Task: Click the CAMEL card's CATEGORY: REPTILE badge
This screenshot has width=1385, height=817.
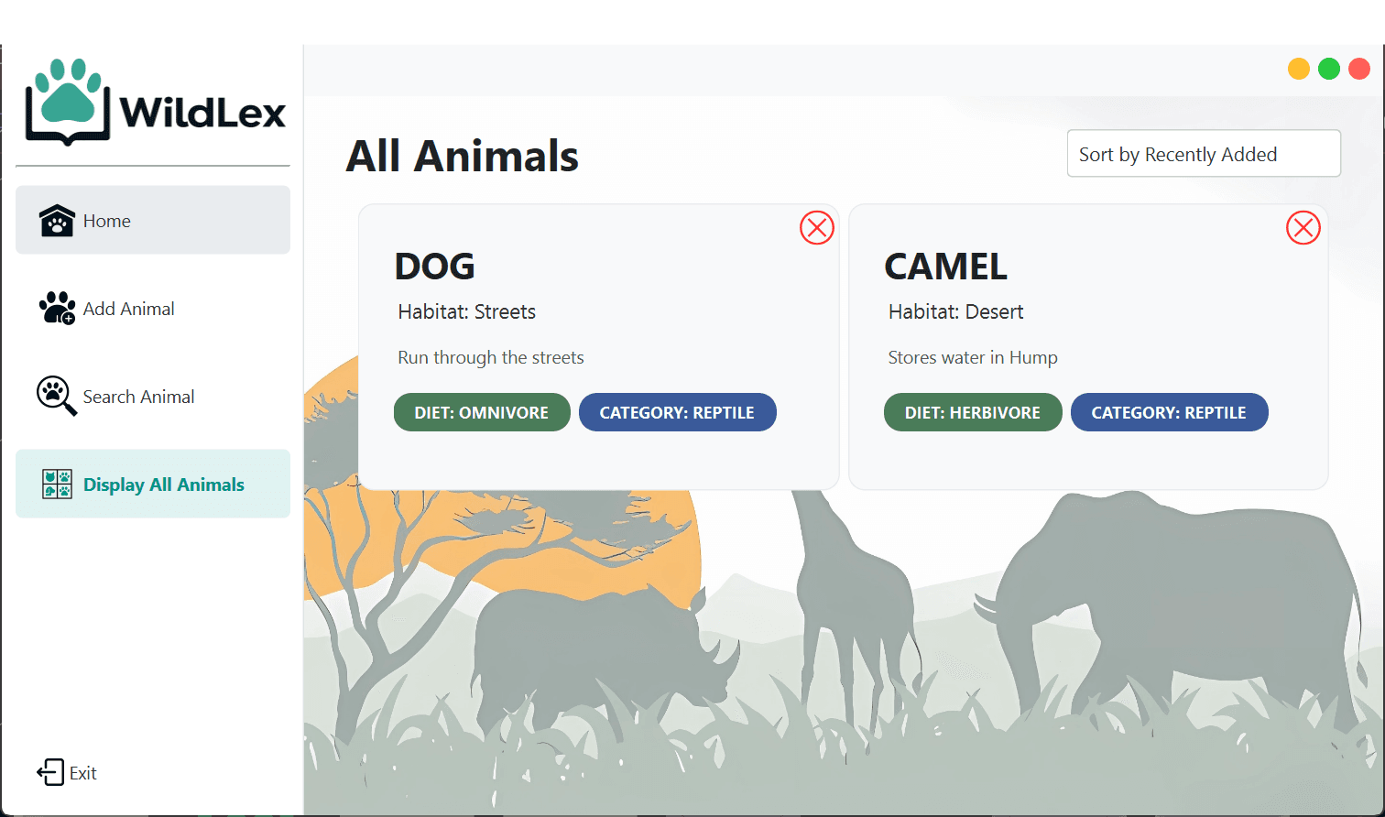Action: 1169,412
